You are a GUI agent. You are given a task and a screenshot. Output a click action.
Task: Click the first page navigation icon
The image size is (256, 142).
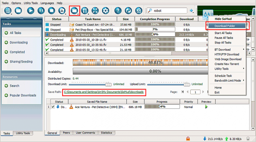182,92
